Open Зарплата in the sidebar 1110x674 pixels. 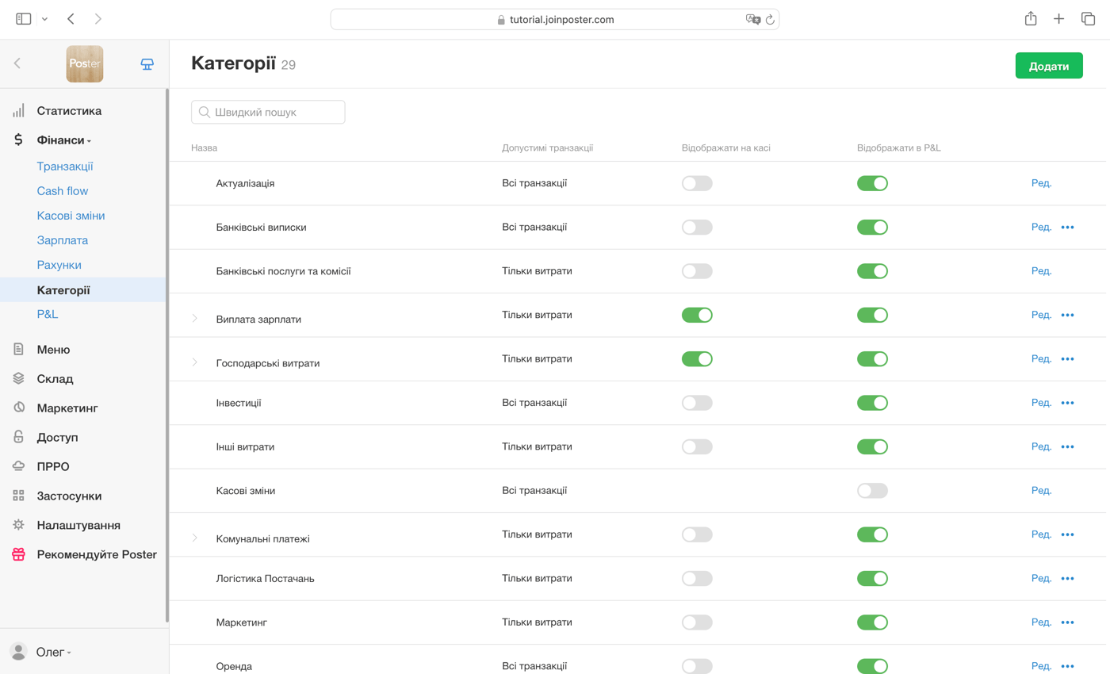[63, 240]
